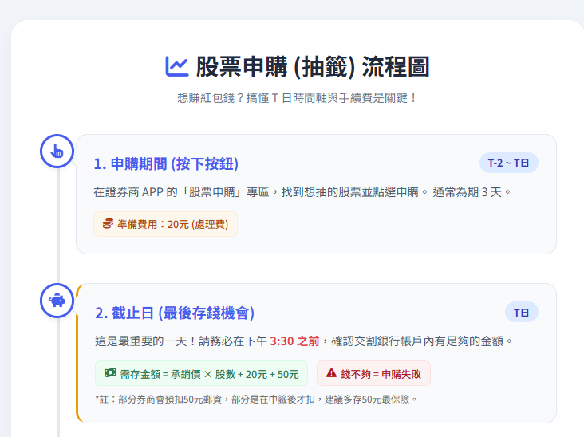
Task: Click the subtitle starting with "想賺紅包錢"
Action: 297,98
